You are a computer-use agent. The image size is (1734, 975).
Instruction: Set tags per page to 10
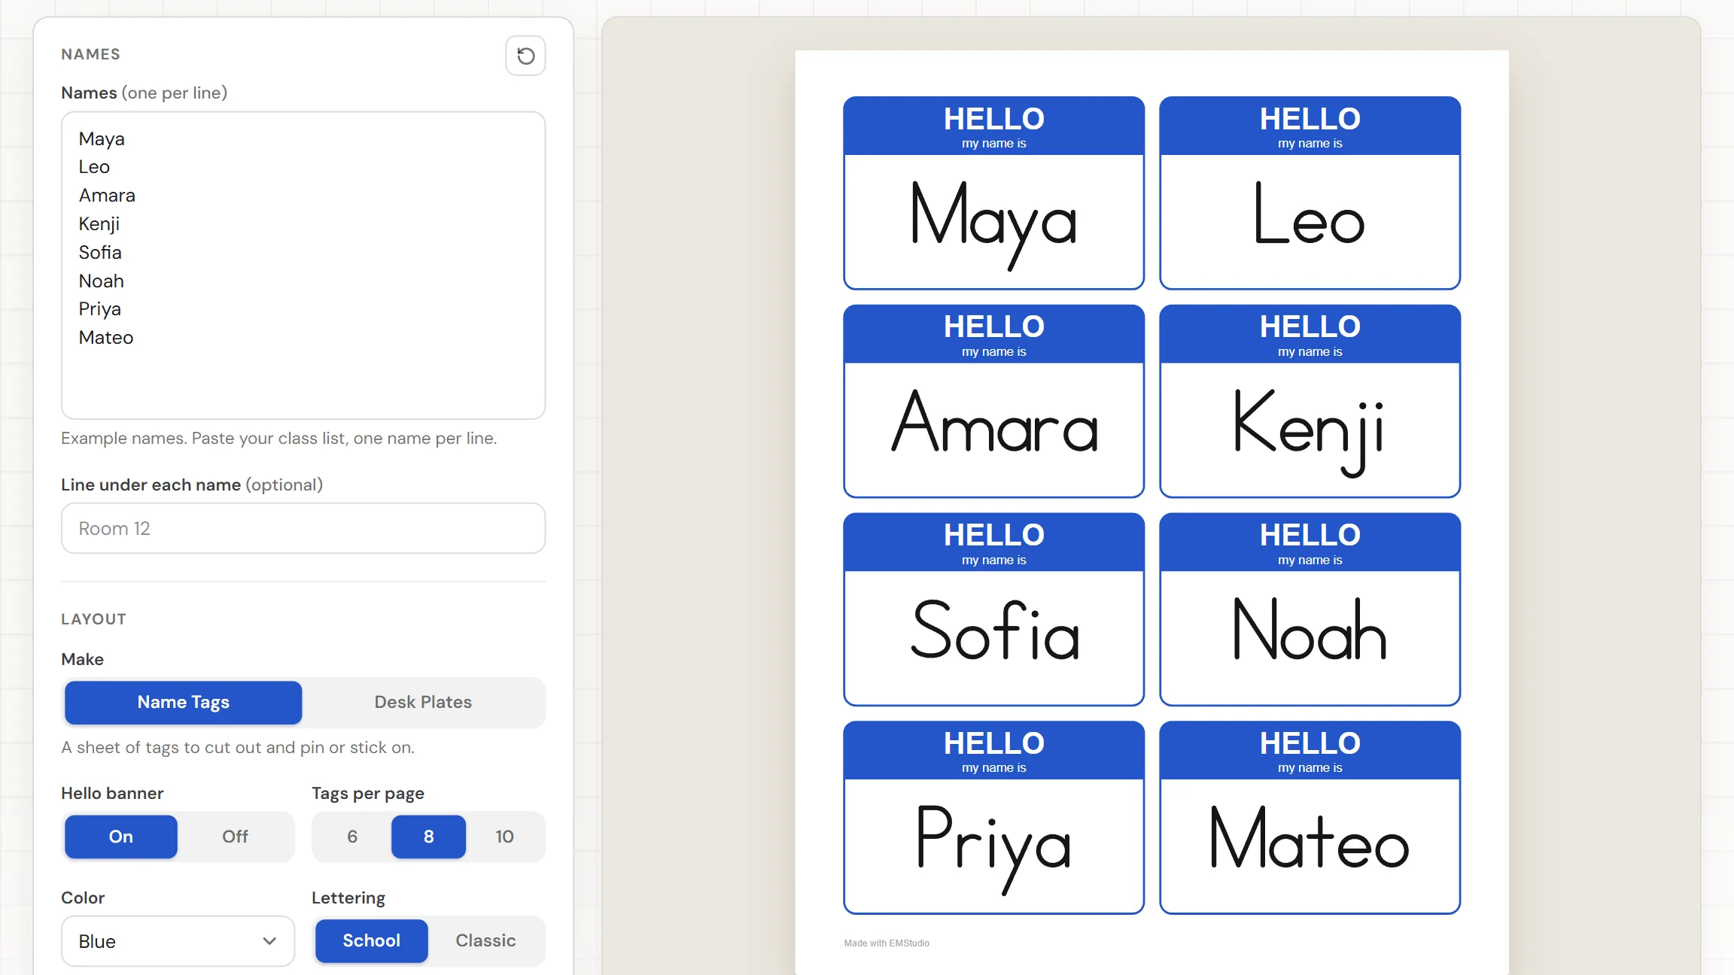[504, 837]
